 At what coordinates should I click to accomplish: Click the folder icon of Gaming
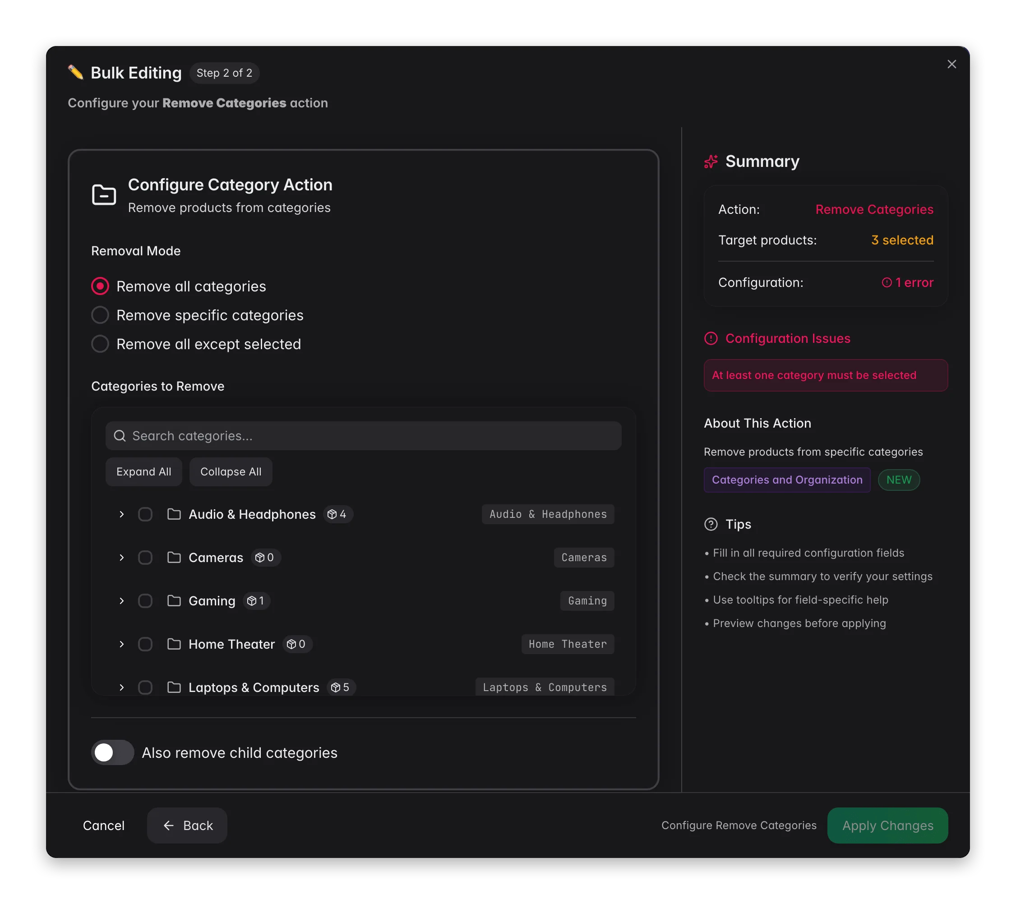[x=174, y=600]
